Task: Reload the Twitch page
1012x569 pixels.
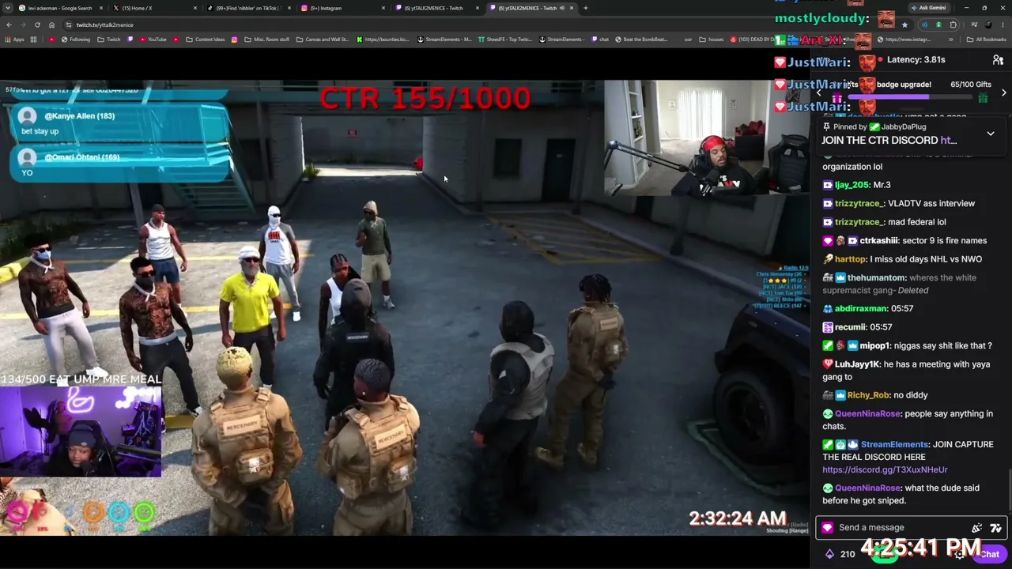Action: coord(37,24)
